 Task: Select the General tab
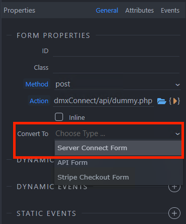pos(107,11)
